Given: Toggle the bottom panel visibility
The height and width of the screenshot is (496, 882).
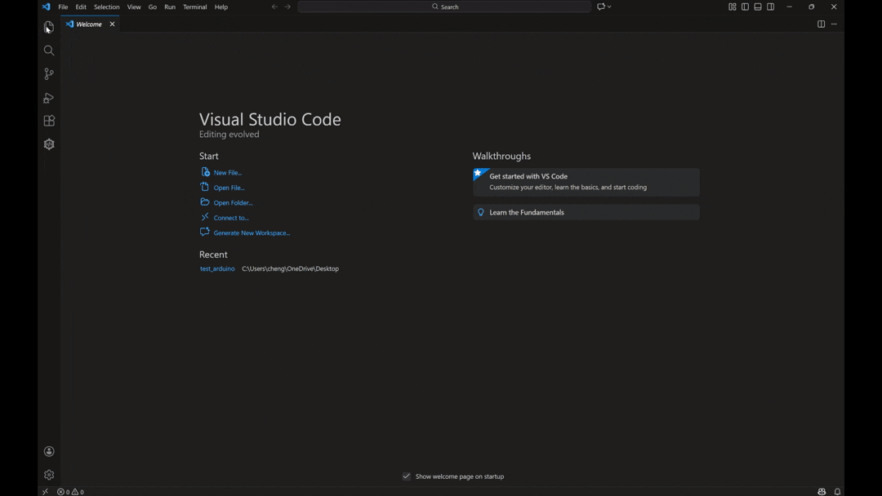Looking at the screenshot, I should (758, 7).
